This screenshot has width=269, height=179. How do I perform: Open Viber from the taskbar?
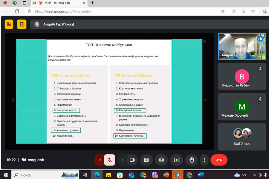(x=155, y=175)
